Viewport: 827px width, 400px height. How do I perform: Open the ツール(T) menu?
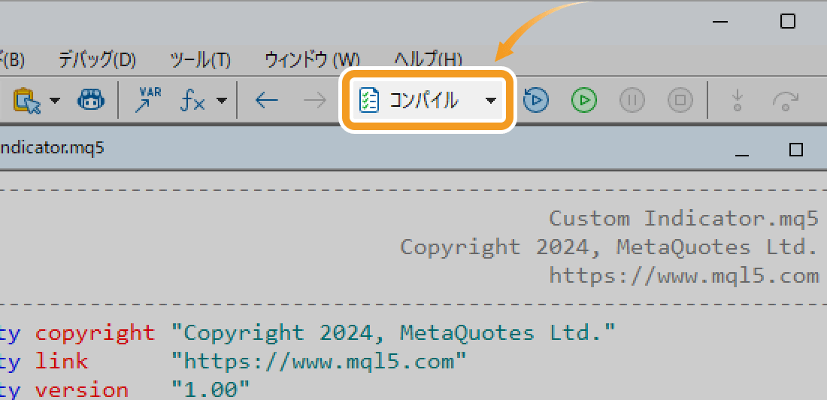pos(201,59)
